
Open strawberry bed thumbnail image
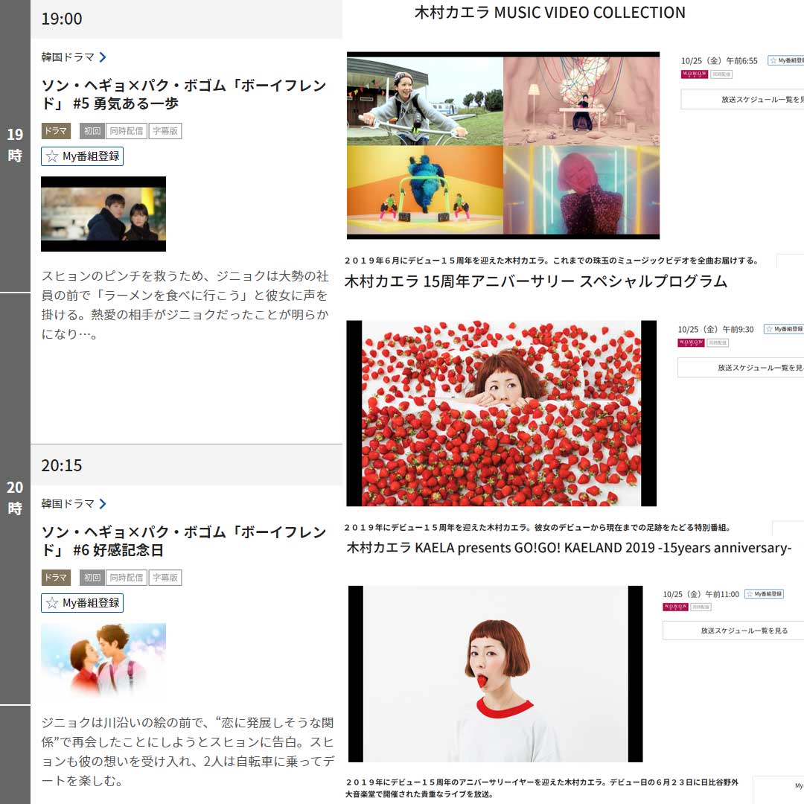[x=502, y=413]
